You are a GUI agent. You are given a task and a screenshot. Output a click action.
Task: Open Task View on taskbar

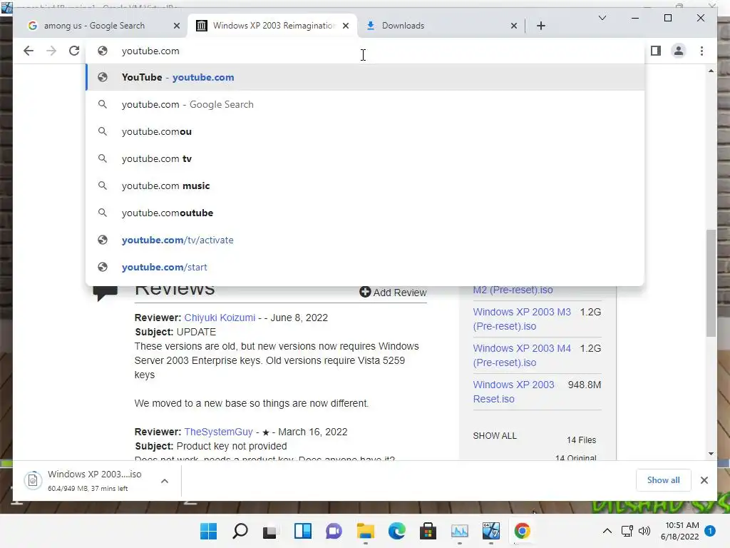point(270,531)
